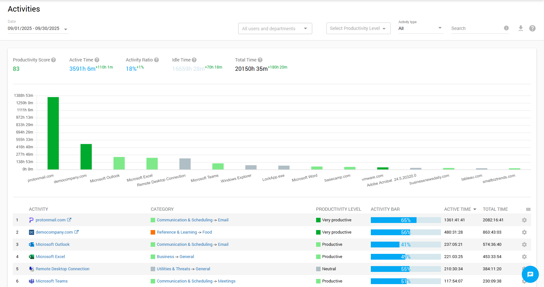Click the column chooser icon in table header
Screen dimensions: 544x287
(x=528, y=209)
